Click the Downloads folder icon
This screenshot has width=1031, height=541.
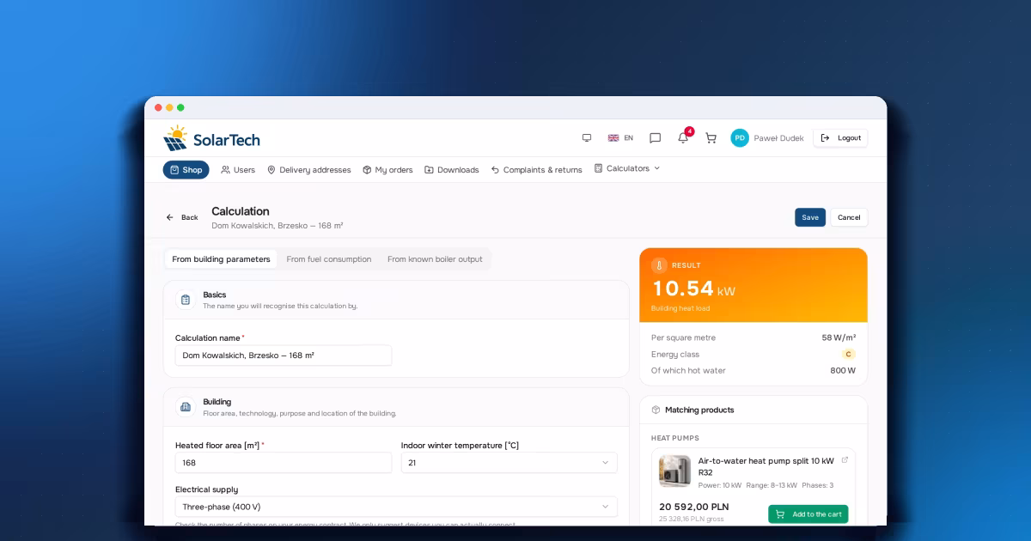(x=429, y=169)
